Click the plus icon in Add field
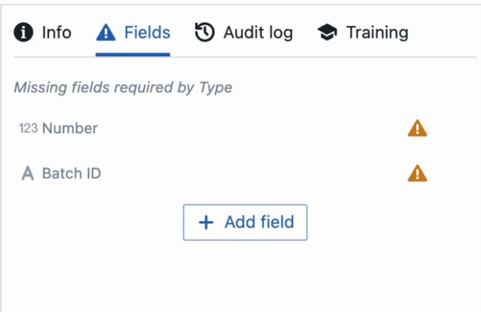This screenshot has width=481, height=312. coord(206,223)
